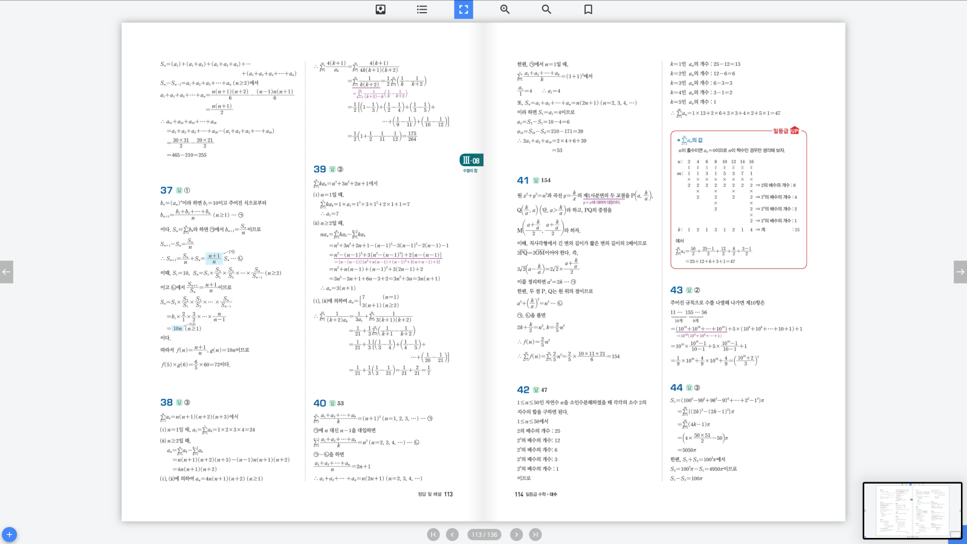Click the zoom-in magnifier icon

(505, 10)
